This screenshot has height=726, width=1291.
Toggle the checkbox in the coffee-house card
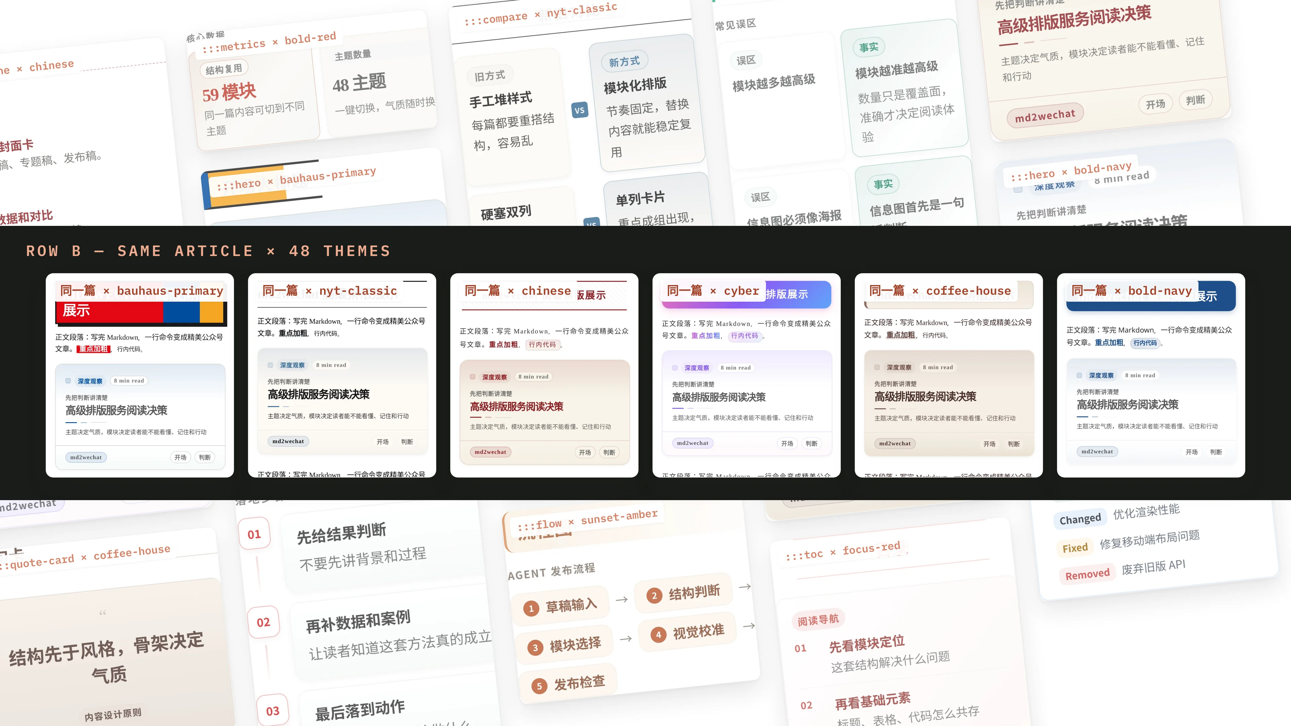(x=877, y=367)
